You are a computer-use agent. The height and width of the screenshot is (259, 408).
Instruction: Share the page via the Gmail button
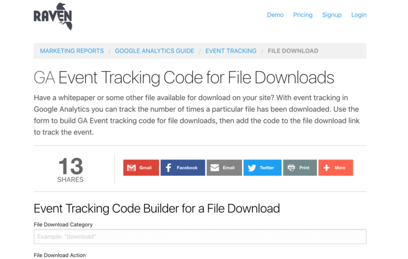point(141,167)
